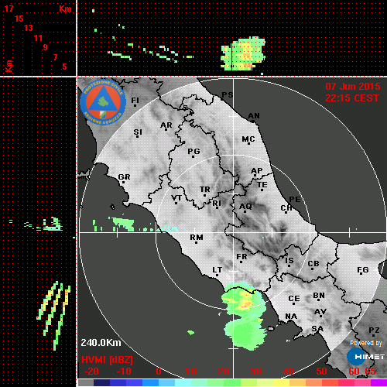
Task: Click the small isolated echo in the sea
Action: pyautogui.click(x=190, y=333)
